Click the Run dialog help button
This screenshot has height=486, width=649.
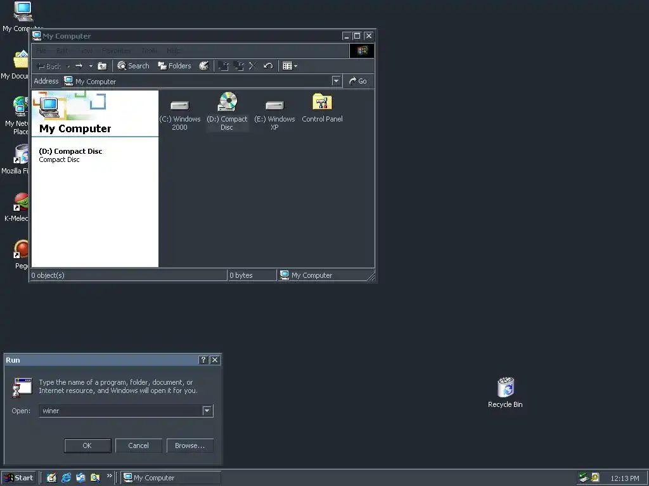[203, 360]
